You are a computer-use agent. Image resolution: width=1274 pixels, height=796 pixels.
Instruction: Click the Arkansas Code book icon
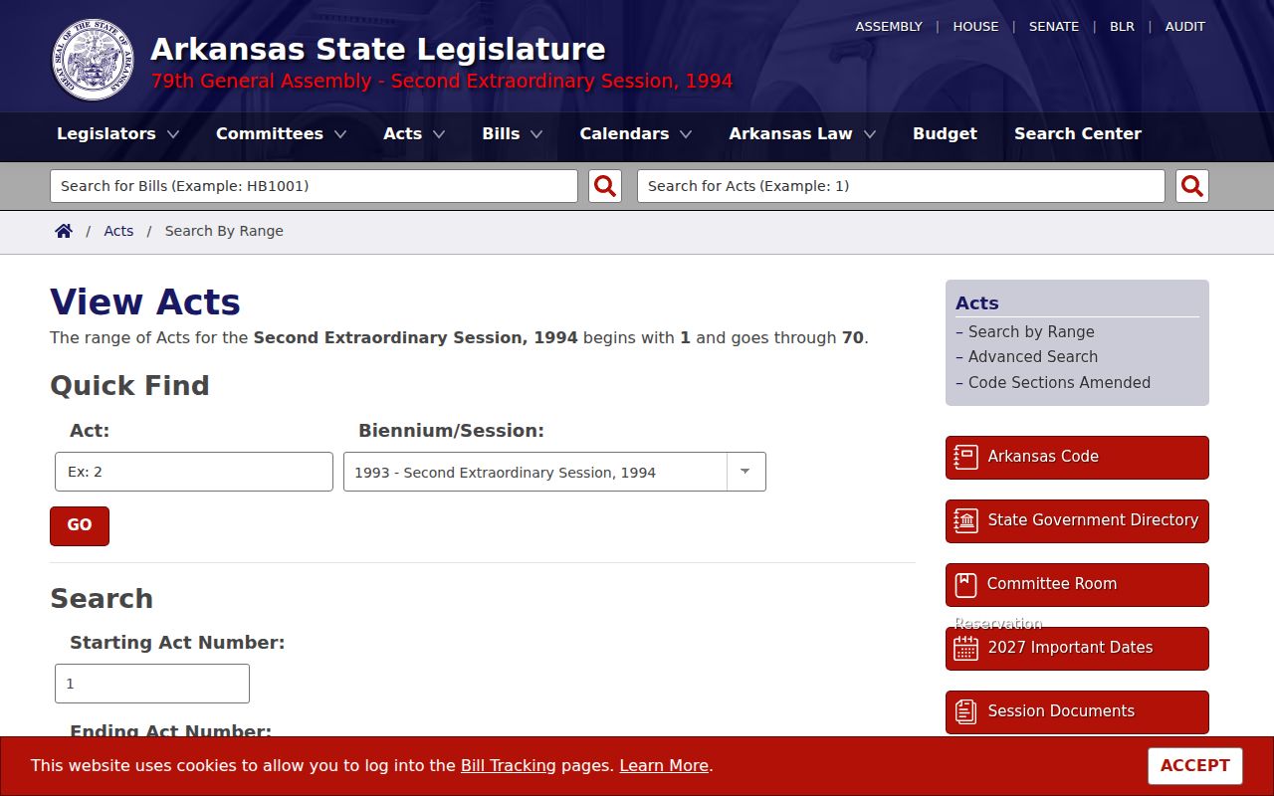(965, 457)
